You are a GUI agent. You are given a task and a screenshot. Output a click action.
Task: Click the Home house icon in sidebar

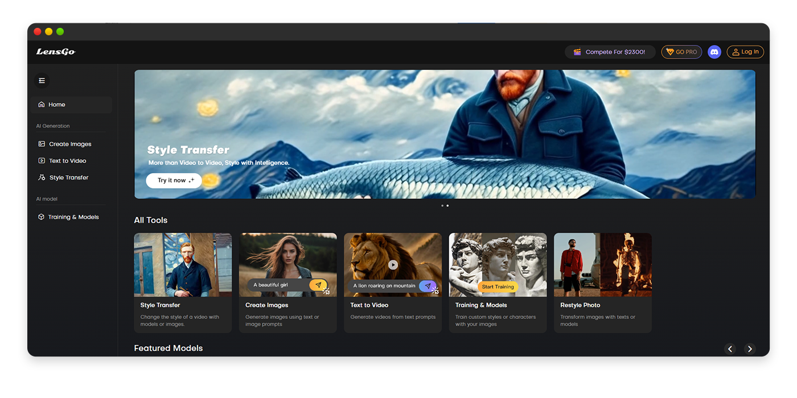(42, 105)
